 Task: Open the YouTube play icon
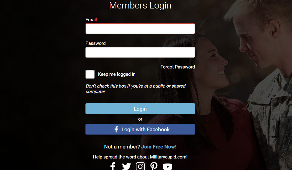(x=167, y=167)
